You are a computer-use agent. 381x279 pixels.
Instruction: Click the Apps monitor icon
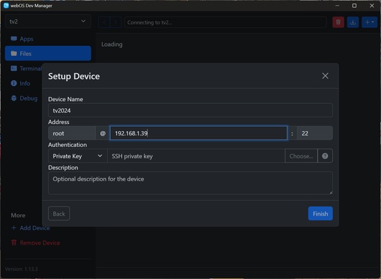pos(14,38)
